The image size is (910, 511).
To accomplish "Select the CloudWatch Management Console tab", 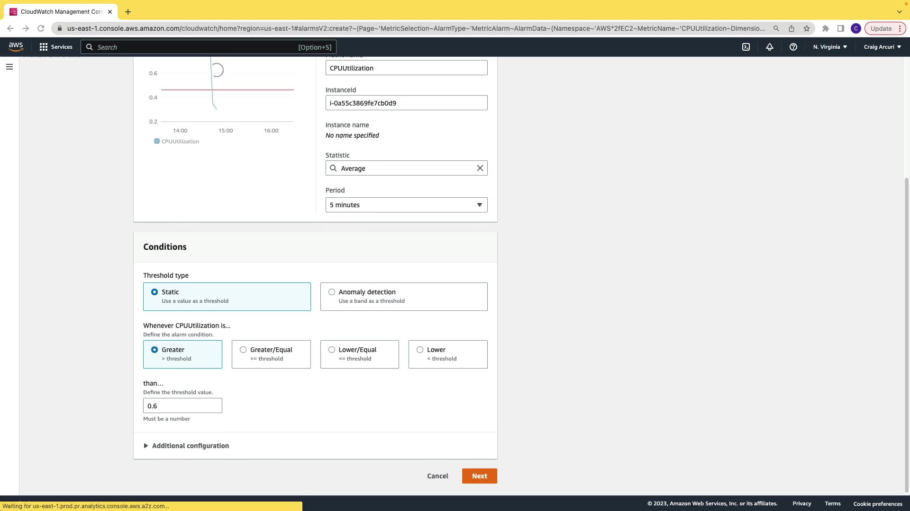I will [61, 11].
